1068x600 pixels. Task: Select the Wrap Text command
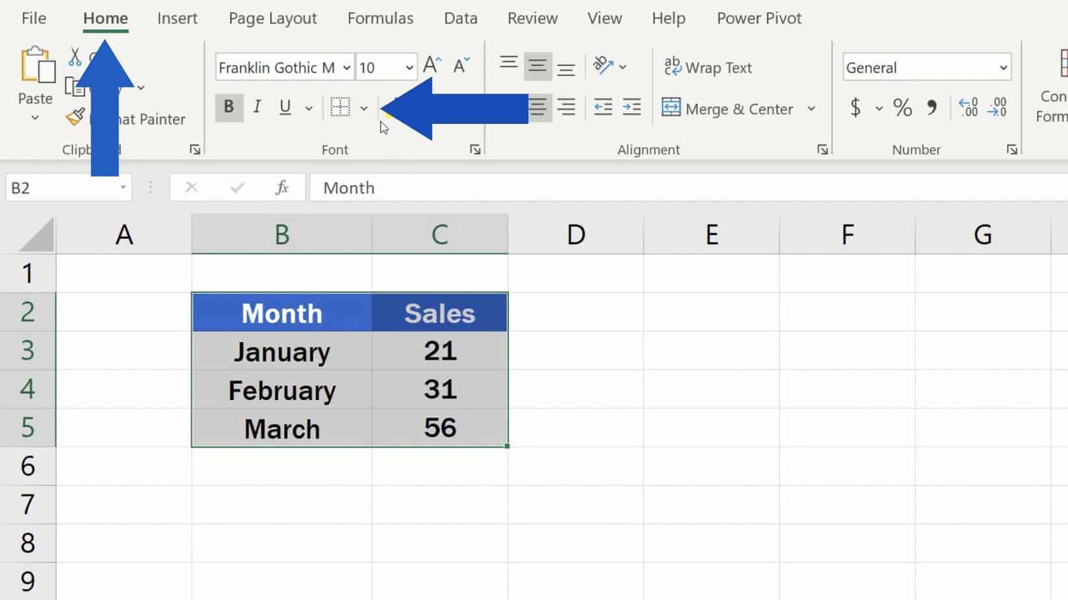(x=708, y=67)
